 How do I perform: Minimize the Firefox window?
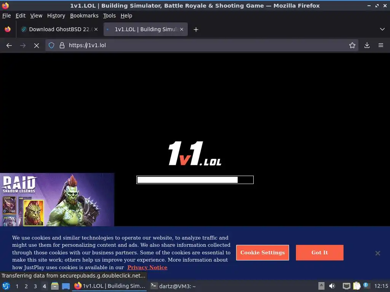[x=369, y=5]
